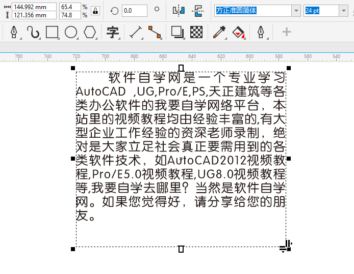Click the object height field 121.356 mm
The image size is (354, 274).
pos(34,15)
